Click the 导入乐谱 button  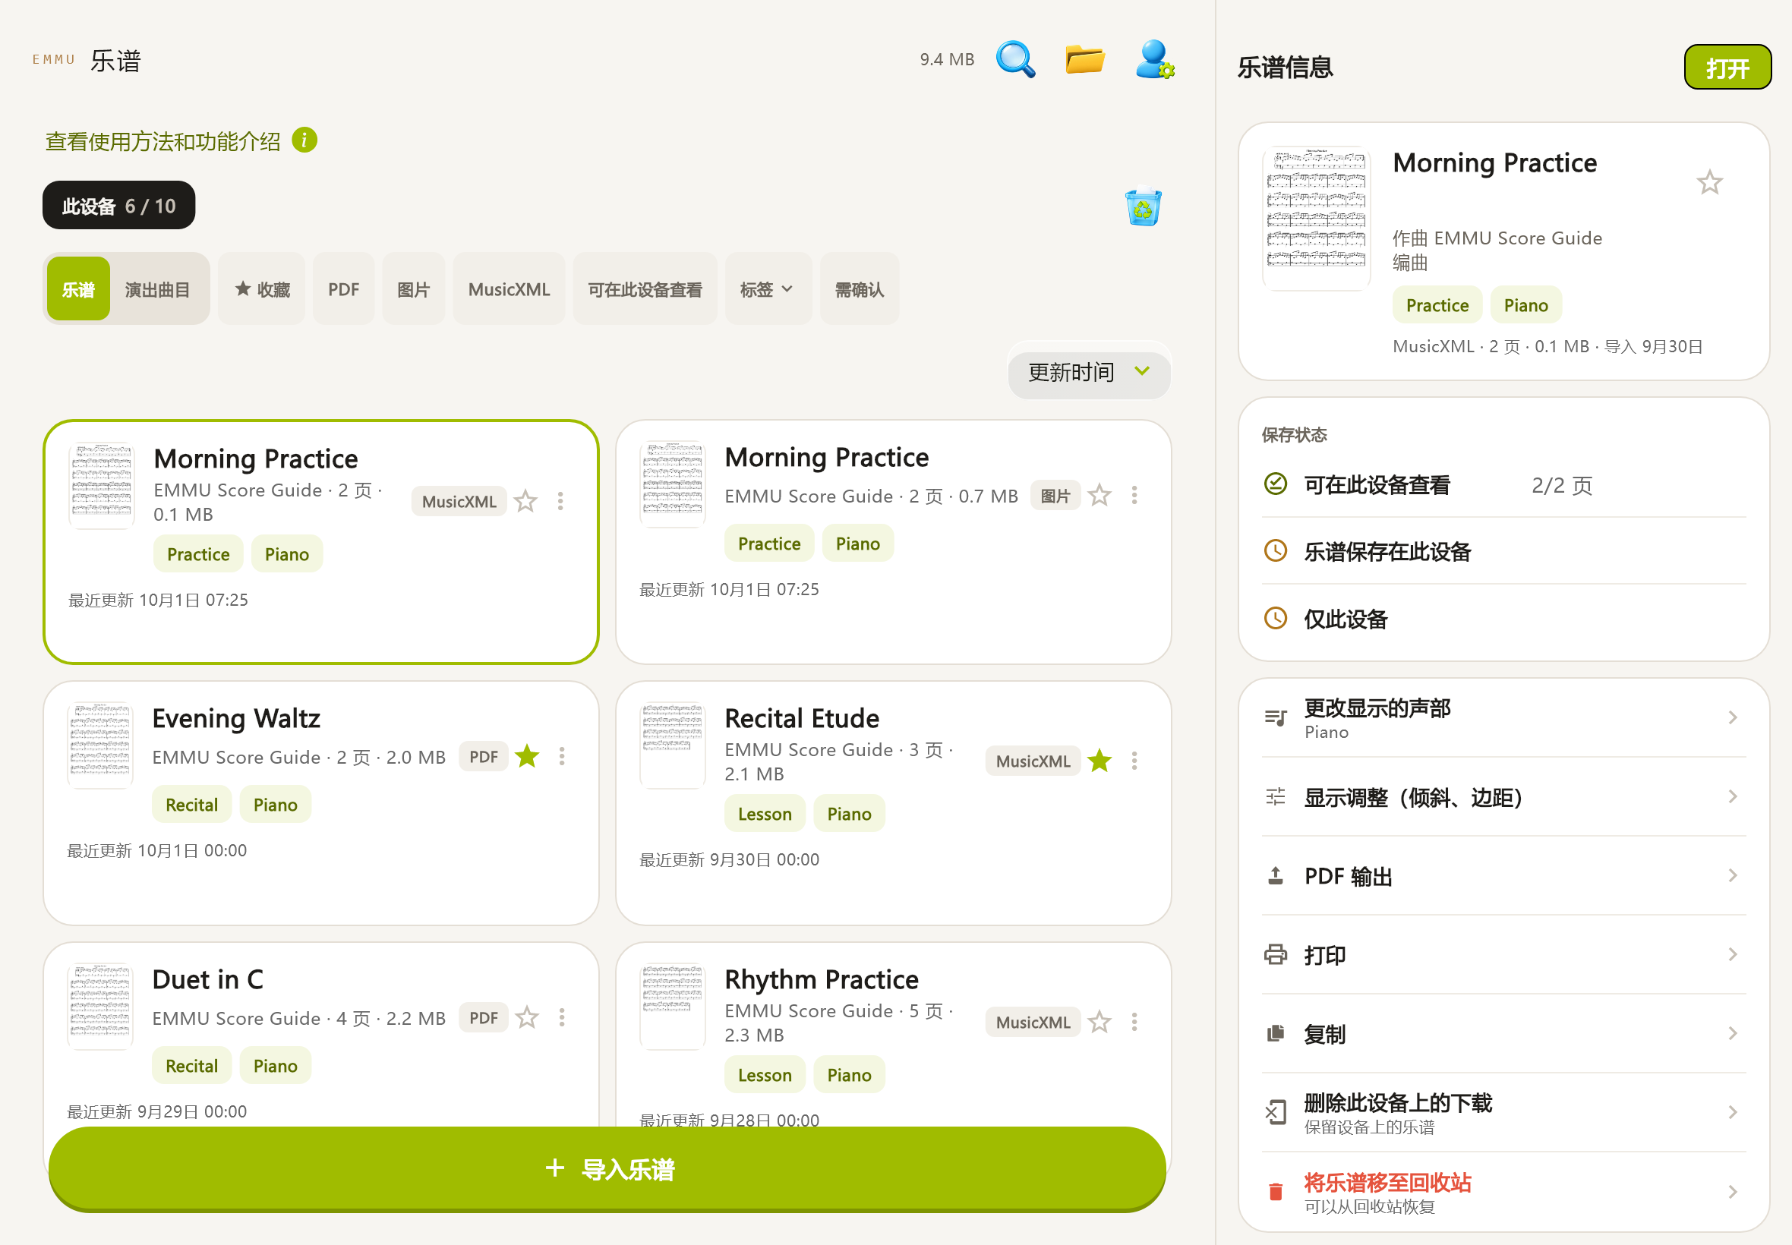point(607,1169)
